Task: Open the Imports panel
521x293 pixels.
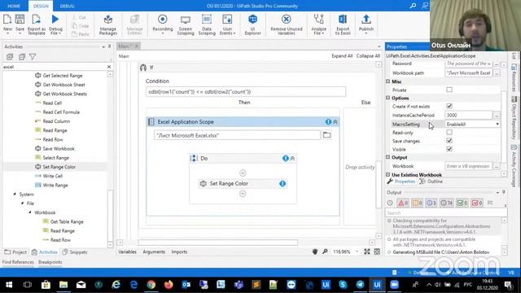Action: click(x=179, y=251)
